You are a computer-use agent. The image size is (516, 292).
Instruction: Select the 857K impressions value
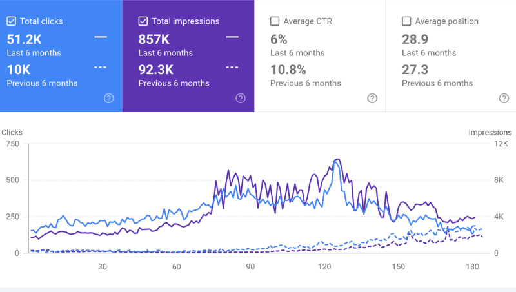point(154,39)
